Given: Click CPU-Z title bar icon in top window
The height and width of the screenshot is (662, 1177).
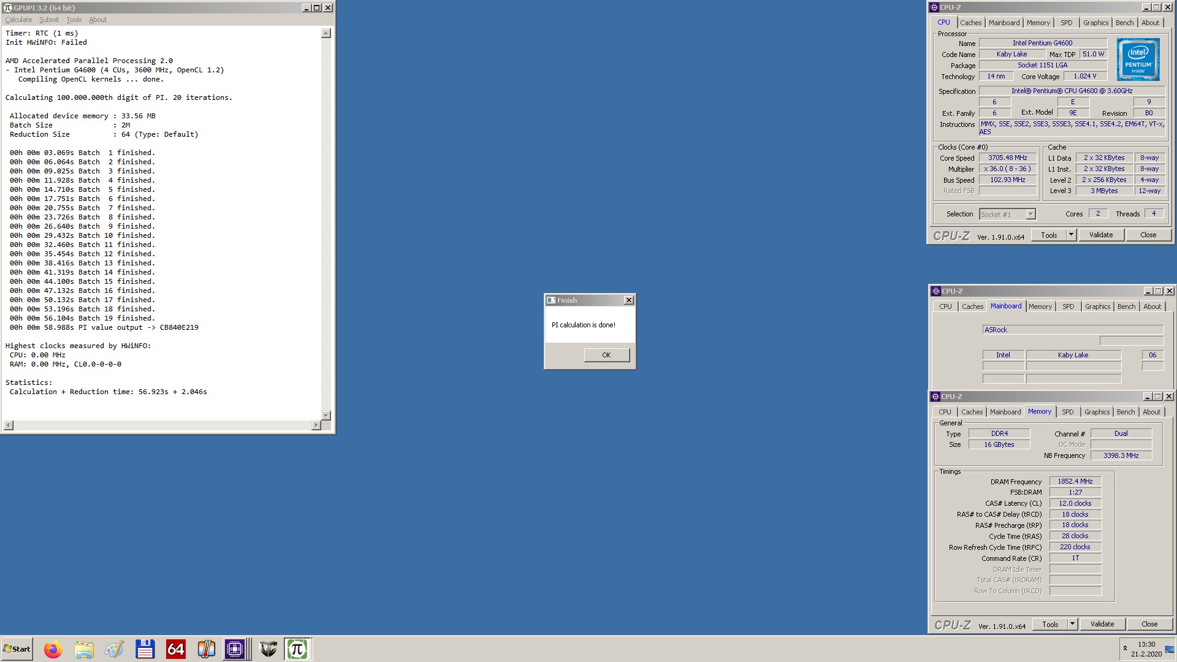Looking at the screenshot, I should pos(934,7).
